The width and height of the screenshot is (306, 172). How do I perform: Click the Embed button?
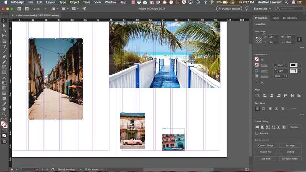[290, 152]
